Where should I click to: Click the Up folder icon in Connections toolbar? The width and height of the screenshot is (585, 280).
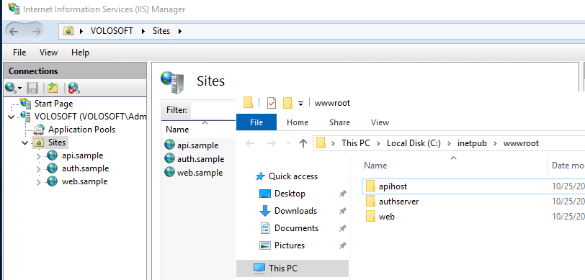pos(53,88)
